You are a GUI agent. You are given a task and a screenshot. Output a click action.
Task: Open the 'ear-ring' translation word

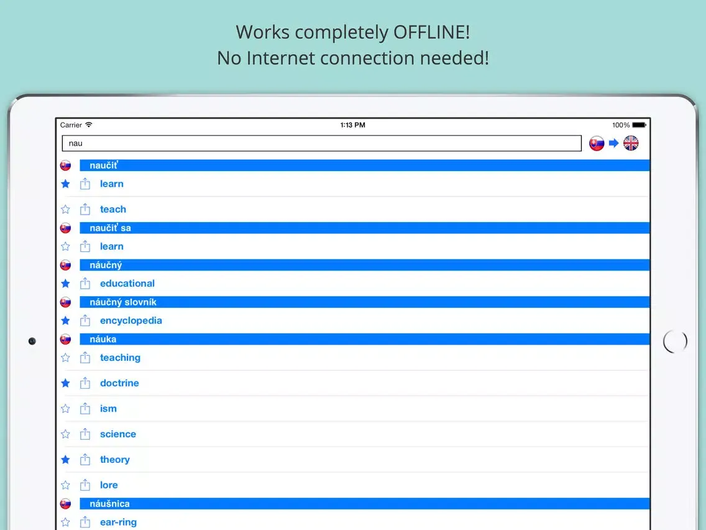[119, 523]
